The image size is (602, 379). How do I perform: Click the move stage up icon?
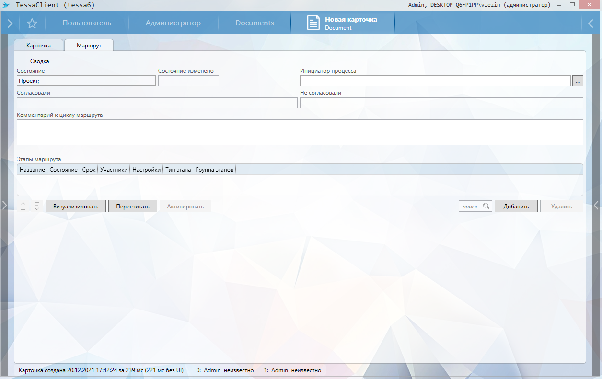[23, 206]
